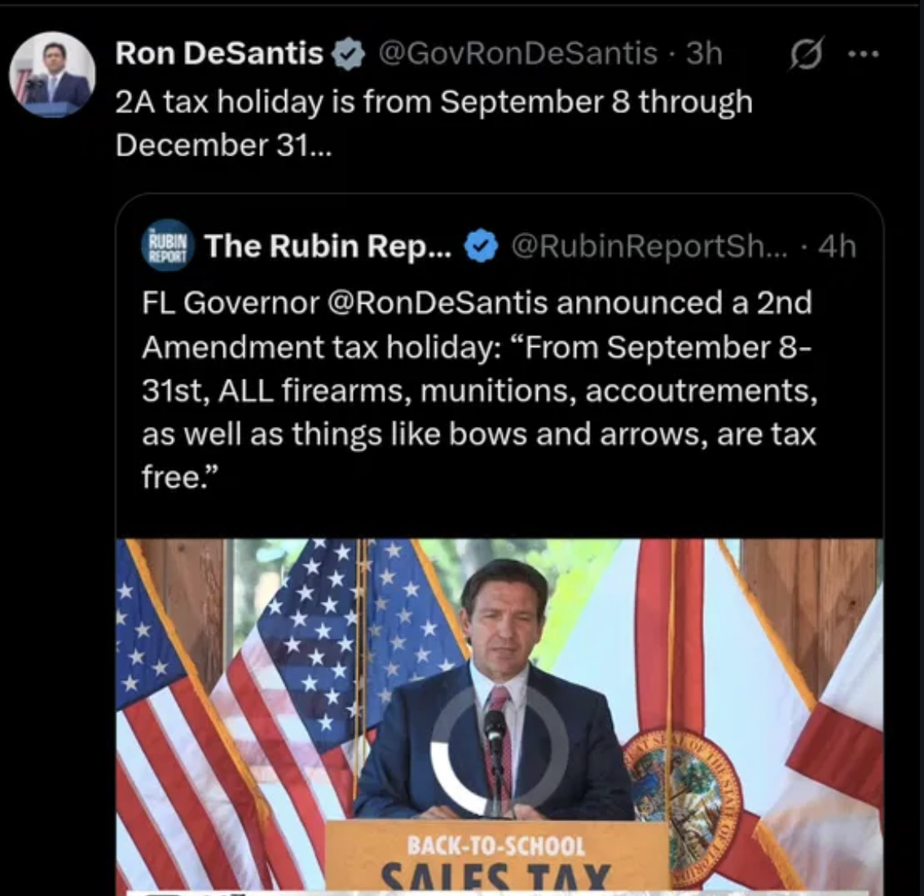Open the Ron DeSantis display name link
This screenshot has width=924, height=896.
click(x=219, y=54)
